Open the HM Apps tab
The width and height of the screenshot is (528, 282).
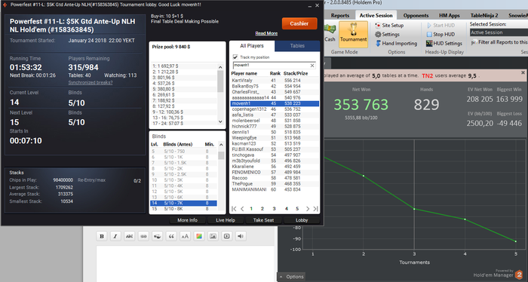450,16
